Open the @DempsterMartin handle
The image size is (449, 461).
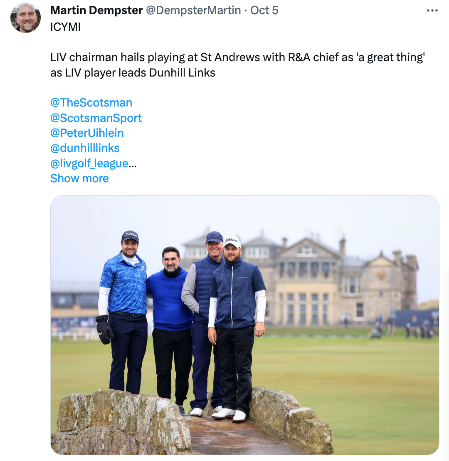(193, 10)
